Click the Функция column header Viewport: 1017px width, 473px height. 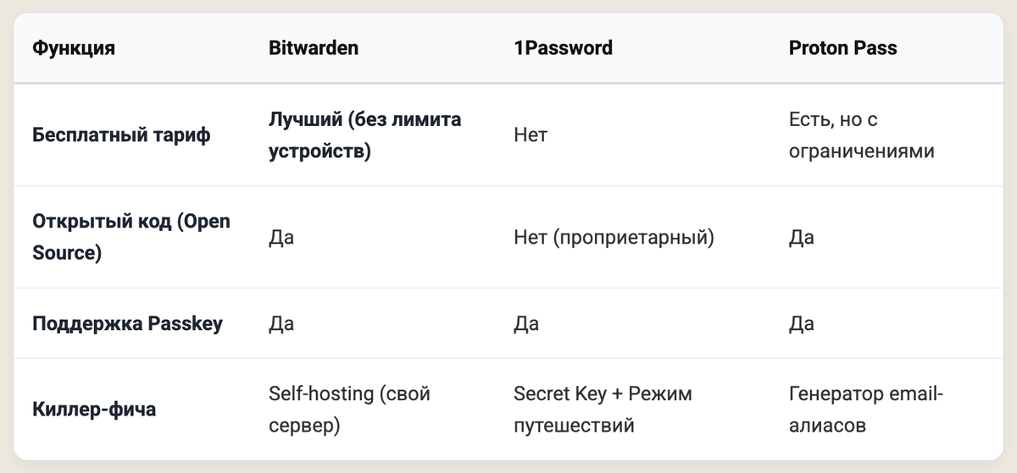(74, 48)
